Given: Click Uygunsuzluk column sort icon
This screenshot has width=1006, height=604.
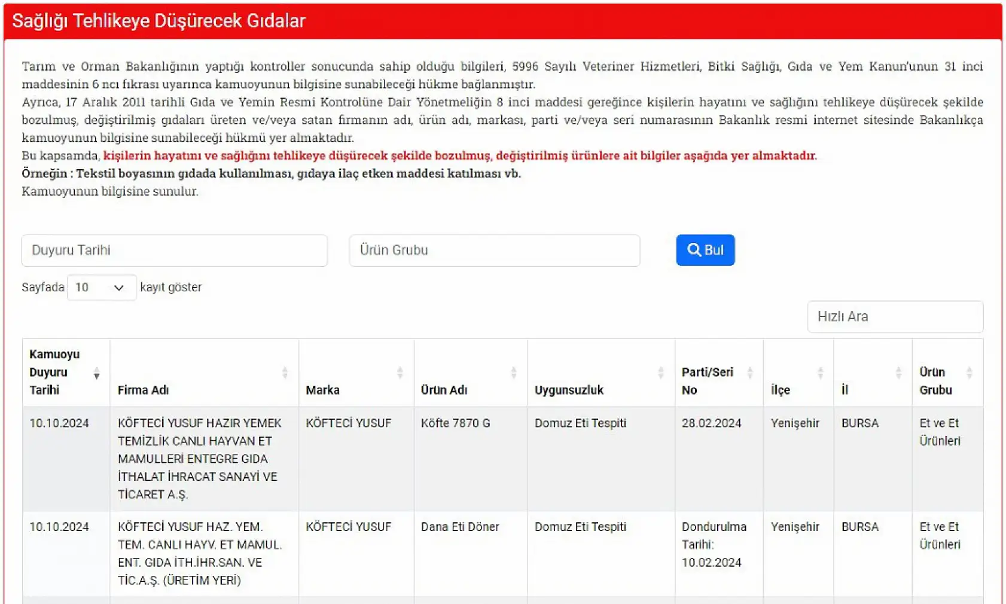Looking at the screenshot, I should [x=660, y=373].
